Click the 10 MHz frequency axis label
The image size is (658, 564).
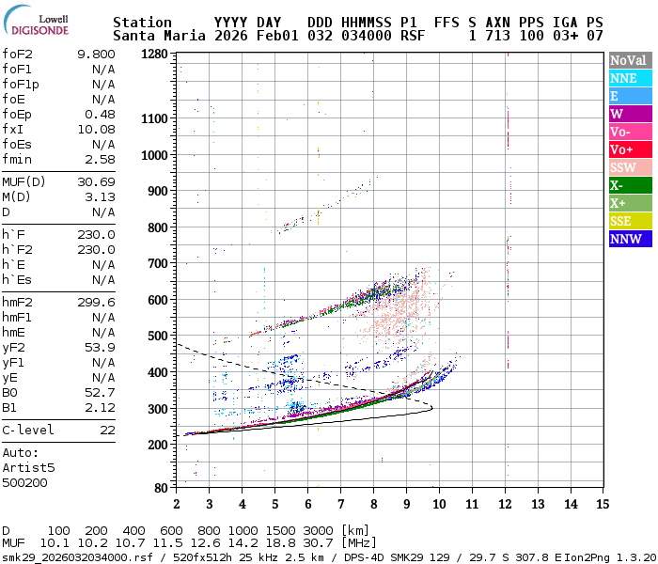[x=439, y=504]
